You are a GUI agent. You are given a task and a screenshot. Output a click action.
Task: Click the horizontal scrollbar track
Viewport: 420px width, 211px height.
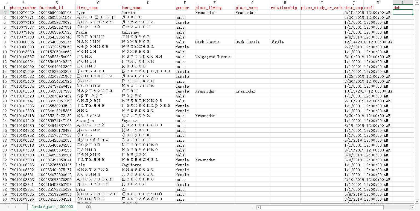click(x=336, y=207)
